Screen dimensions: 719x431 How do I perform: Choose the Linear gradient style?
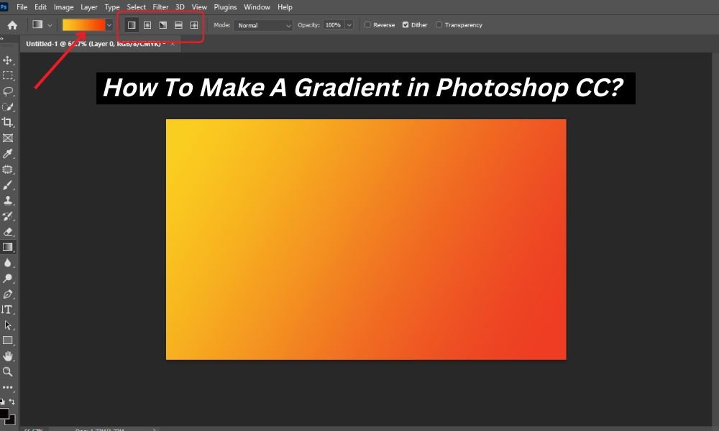click(x=132, y=24)
